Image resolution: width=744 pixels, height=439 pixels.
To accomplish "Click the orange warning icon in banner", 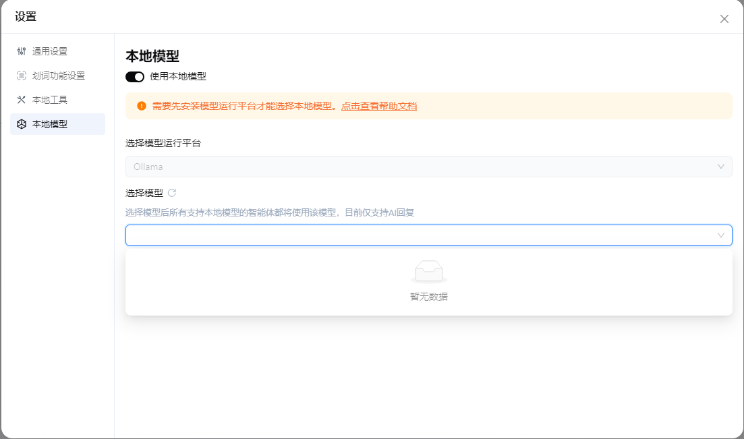I will click(142, 106).
